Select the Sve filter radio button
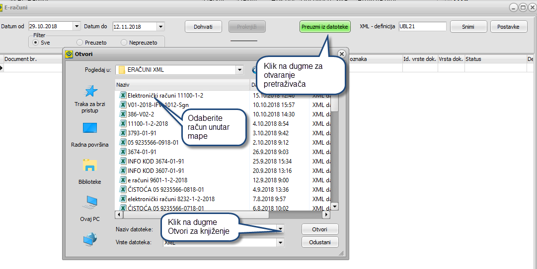This screenshot has height=269, width=537. (x=36, y=43)
